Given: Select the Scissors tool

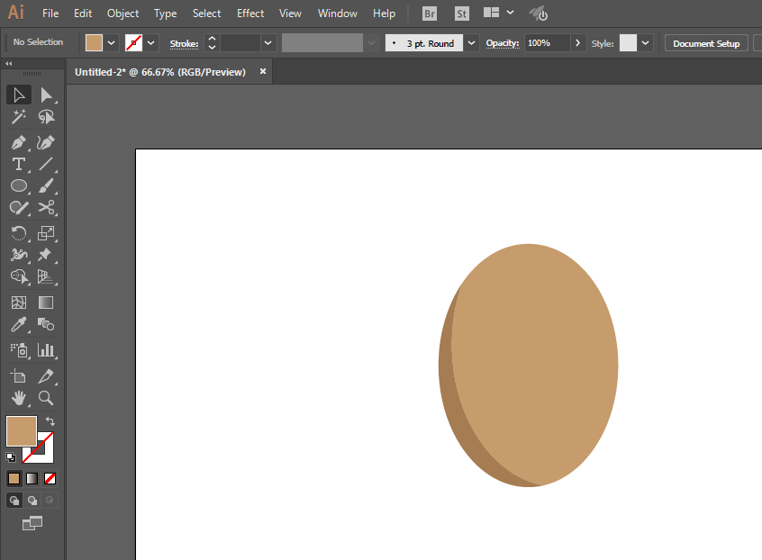Looking at the screenshot, I should (x=46, y=208).
